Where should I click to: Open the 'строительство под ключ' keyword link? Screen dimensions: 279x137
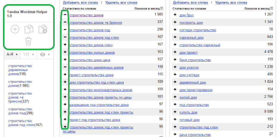pos(199,128)
